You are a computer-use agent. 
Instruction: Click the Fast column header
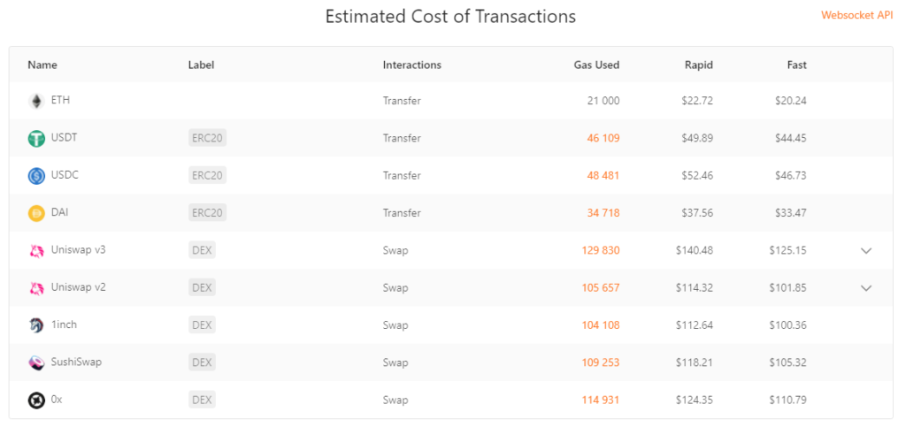796,65
